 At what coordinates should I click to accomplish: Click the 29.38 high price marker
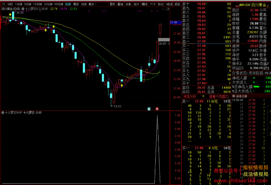(20, 13)
